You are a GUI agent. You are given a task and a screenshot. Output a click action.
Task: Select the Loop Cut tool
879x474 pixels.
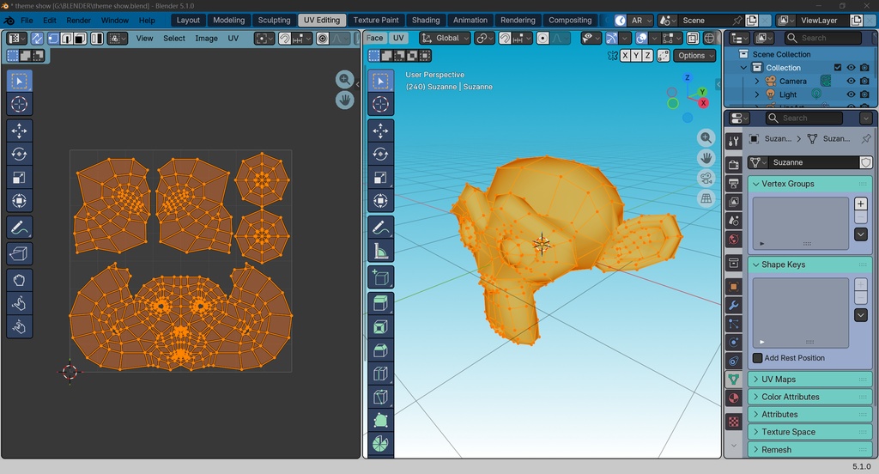[380, 374]
